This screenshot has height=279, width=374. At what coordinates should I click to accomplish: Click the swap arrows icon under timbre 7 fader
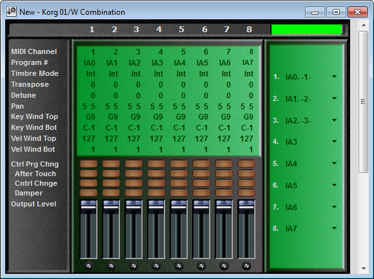pyautogui.click(x=224, y=265)
